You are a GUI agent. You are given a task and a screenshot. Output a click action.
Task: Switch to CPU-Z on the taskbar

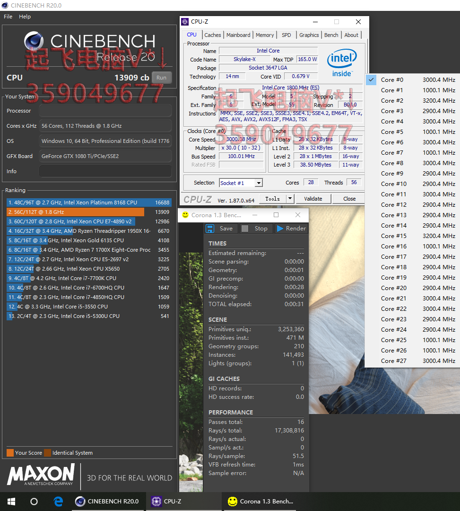183,501
